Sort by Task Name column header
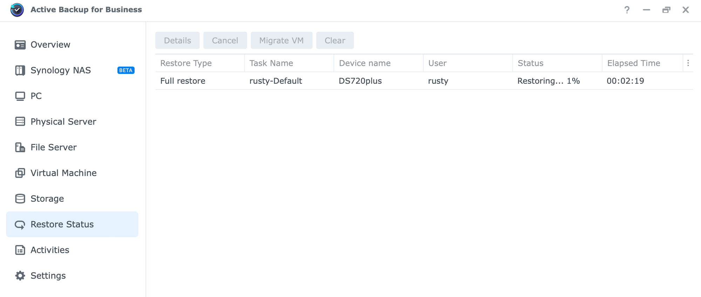This screenshot has width=701, height=297. coord(289,63)
